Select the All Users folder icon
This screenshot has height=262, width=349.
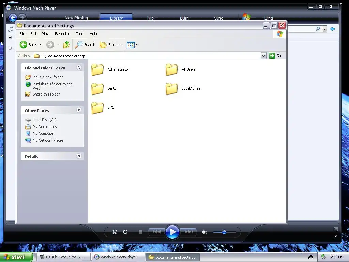point(172,70)
